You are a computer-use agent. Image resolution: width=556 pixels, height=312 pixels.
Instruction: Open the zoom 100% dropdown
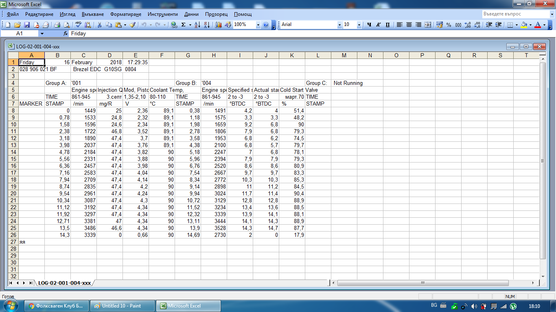click(258, 25)
